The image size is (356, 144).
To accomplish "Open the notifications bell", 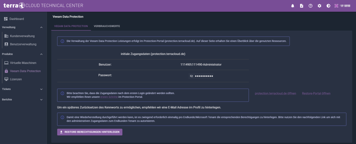I will (293, 6).
